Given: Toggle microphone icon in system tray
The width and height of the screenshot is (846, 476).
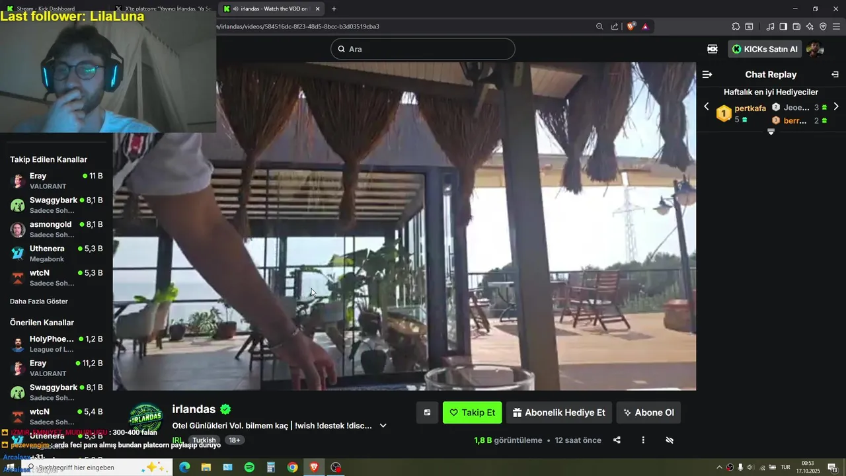Looking at the screenshot, I should 740,467.
